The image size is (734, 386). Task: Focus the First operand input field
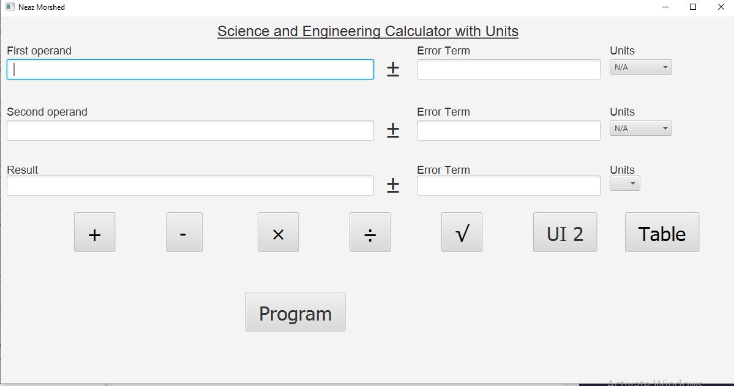190,69
